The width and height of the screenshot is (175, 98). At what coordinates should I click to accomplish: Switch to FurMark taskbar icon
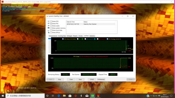point(98,96)
